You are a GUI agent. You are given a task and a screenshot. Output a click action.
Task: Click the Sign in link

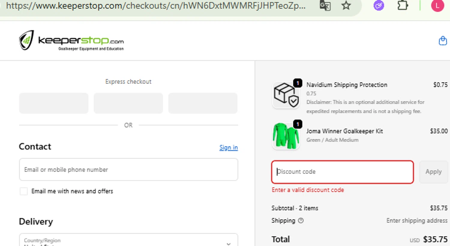tap(229, 148)
